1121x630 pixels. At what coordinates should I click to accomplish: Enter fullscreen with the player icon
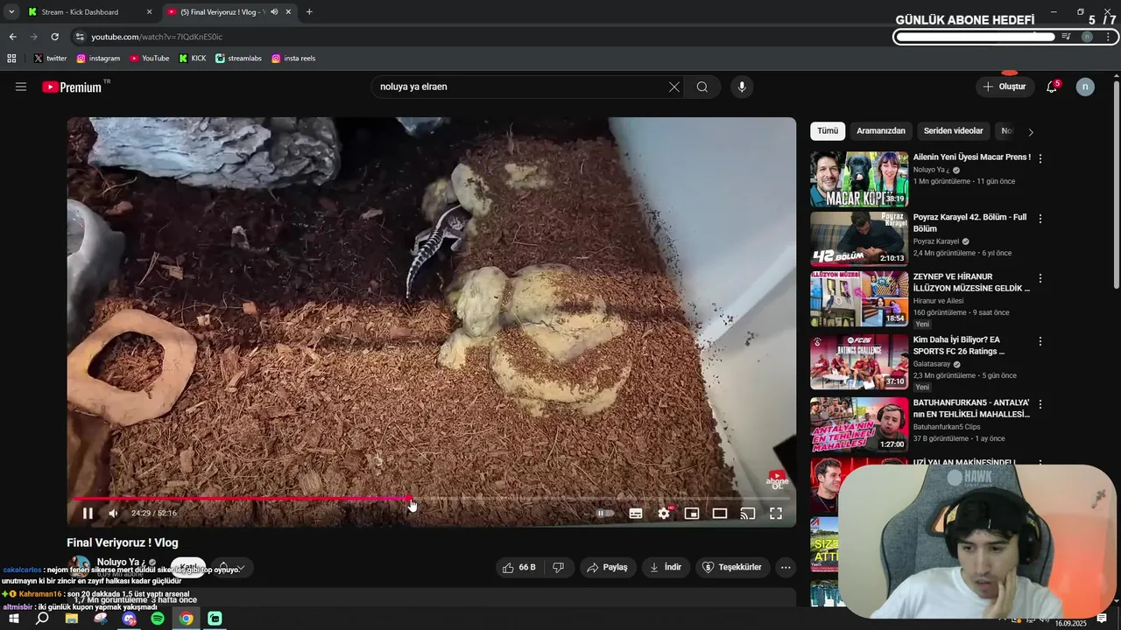[x=776, y=514]
